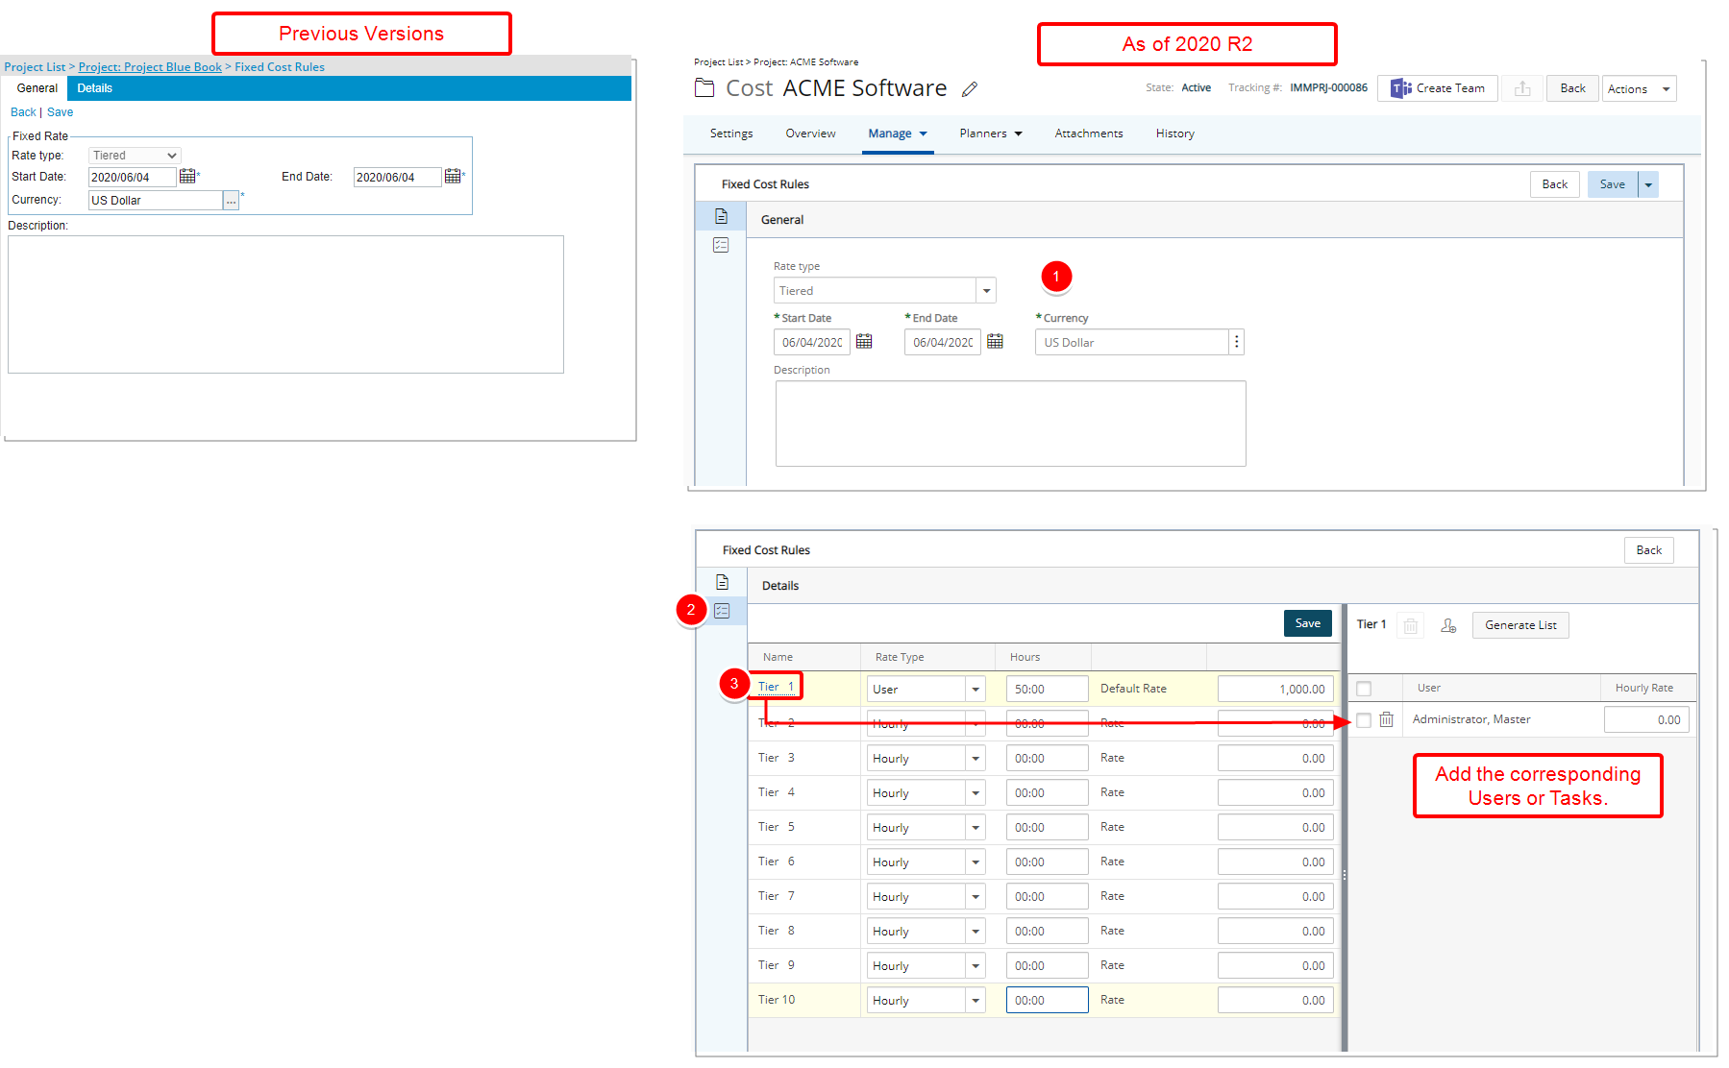The width and height of the screenshot is (1729, 1068).
Task: Open Tier 10 Rate Type Hourly dropdown
Action: (976, 1000)
